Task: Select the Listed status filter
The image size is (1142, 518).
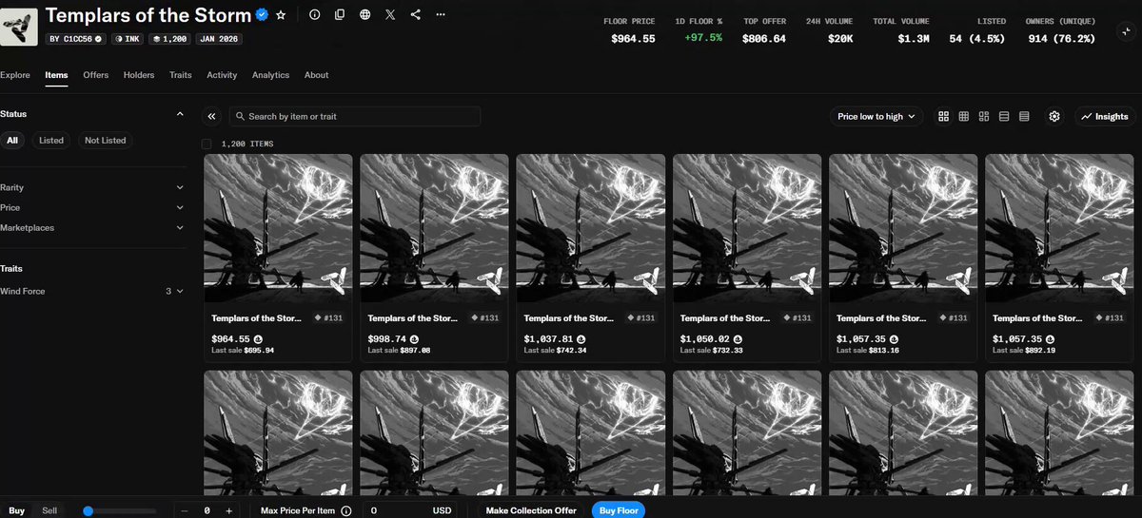Action: click(x=51, y=140)
